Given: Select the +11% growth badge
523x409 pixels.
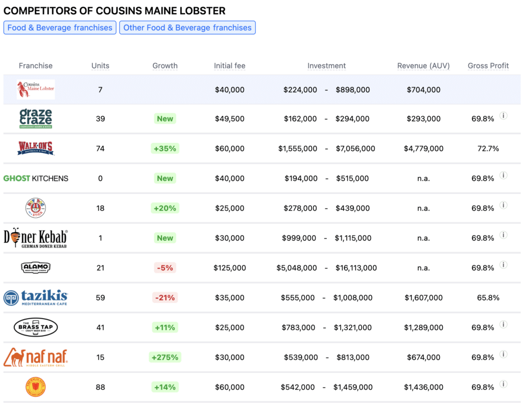Looking at the screenshot, I should [x=165, y=327].
